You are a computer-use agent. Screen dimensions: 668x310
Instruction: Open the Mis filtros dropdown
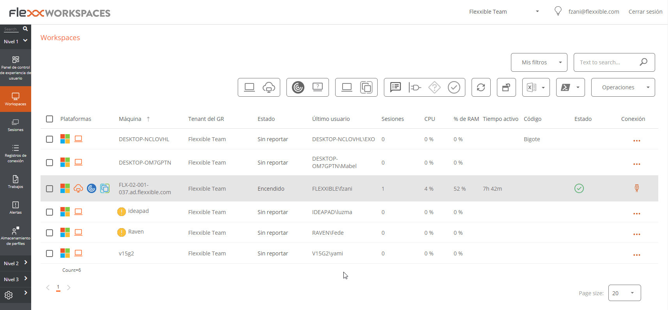(539, 62)
